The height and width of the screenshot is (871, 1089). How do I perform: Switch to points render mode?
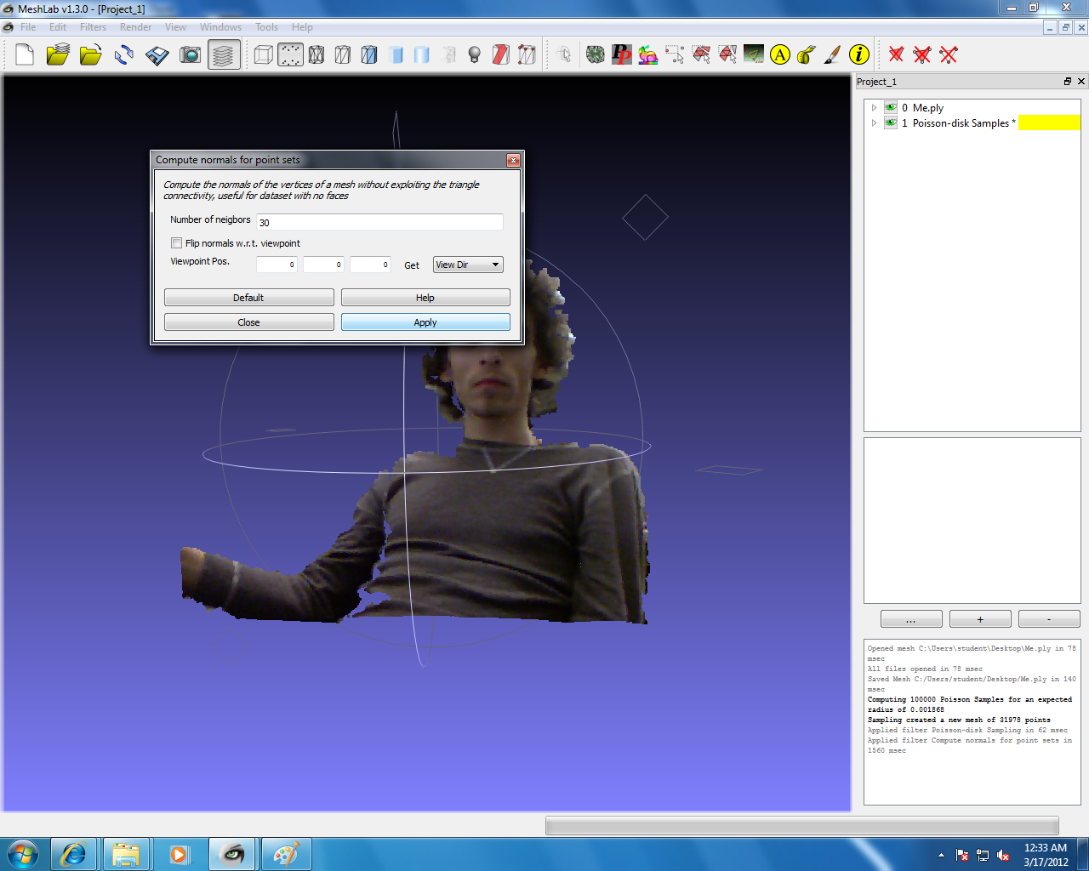(290, 55)
